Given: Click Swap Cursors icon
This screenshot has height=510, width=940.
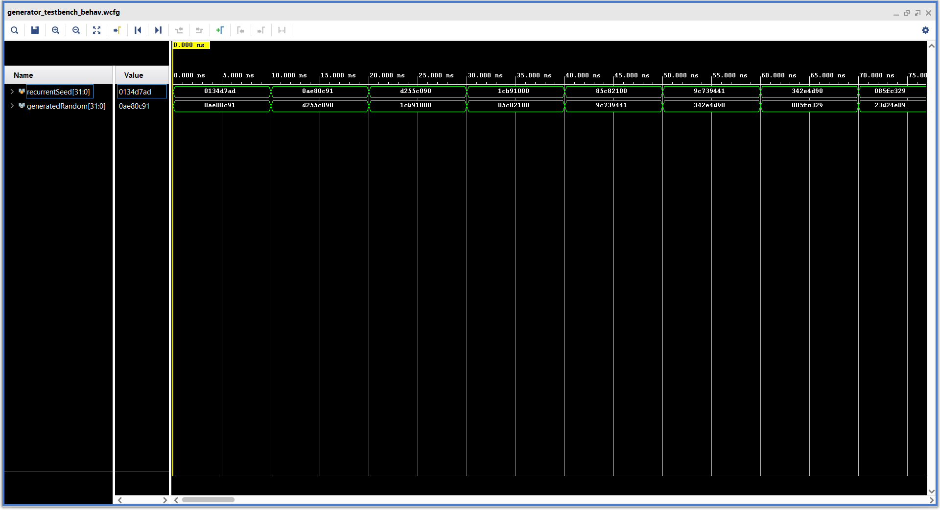Looking at the screenshot, I should (x=282, y=30).
